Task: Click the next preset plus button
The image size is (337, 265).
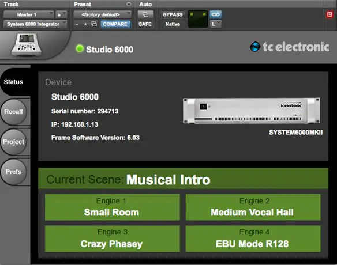Action: pos(85,24)
